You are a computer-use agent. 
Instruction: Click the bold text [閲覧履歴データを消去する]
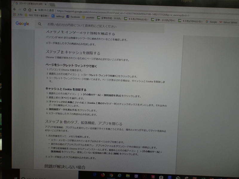(x=63, y=109)
